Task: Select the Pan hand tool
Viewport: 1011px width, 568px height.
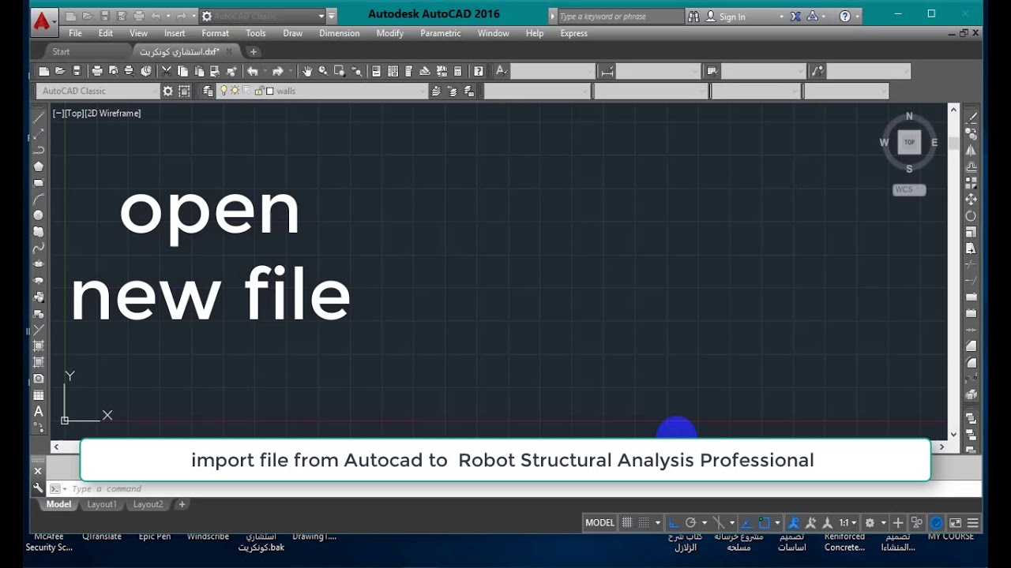Action: pyautogui.click(x=306, y=71)
